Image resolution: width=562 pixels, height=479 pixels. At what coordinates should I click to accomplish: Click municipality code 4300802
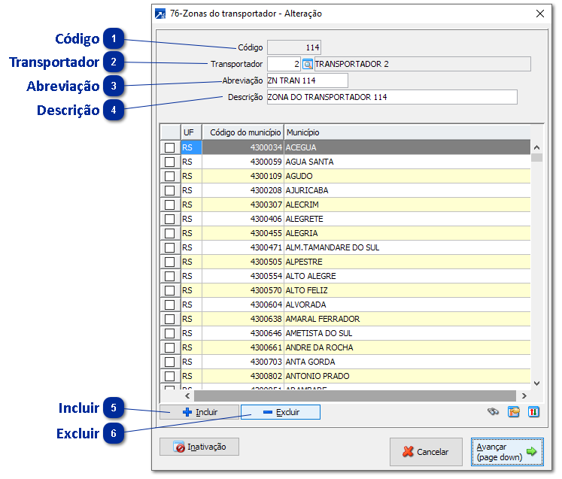coord(243,376)
